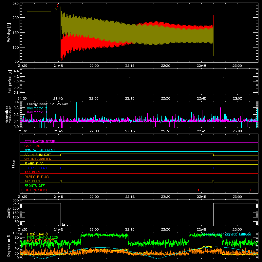262x262 pixels.
Task: Click the blue 'ECLIPSE_FLAG' label
Action: pyautogui.click(x=36, y=168)
